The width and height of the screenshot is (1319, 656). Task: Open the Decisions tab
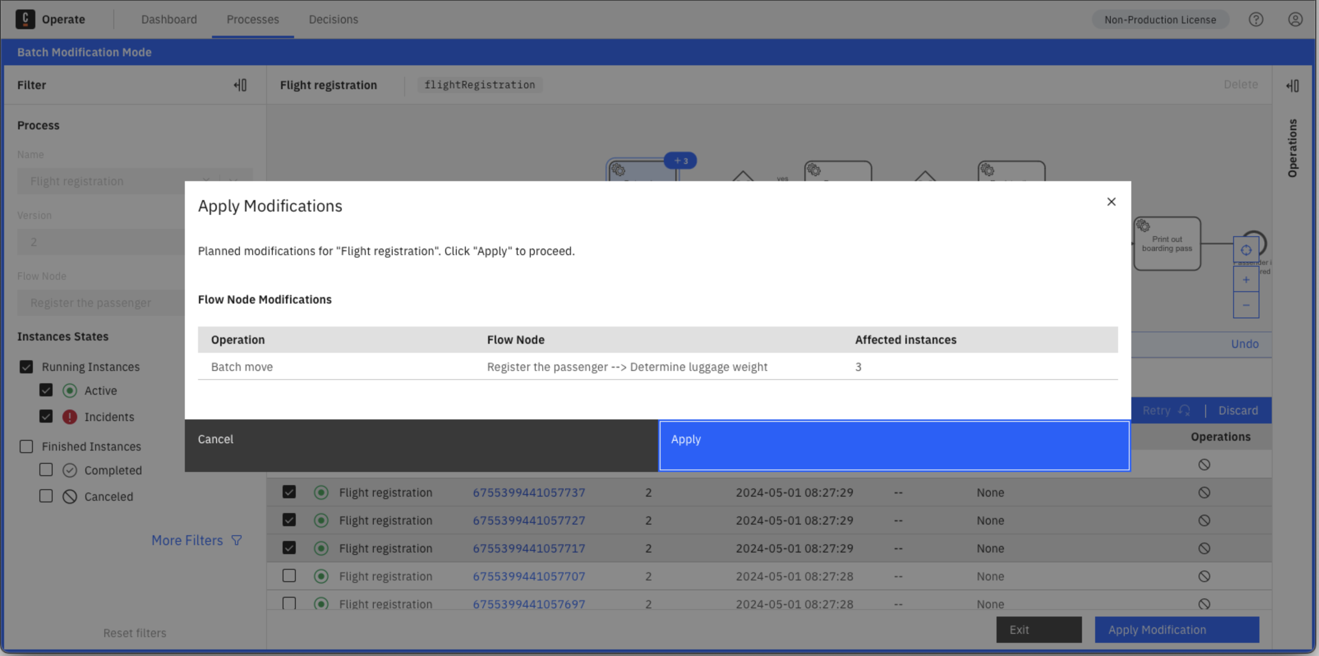(x=333, y=19)
